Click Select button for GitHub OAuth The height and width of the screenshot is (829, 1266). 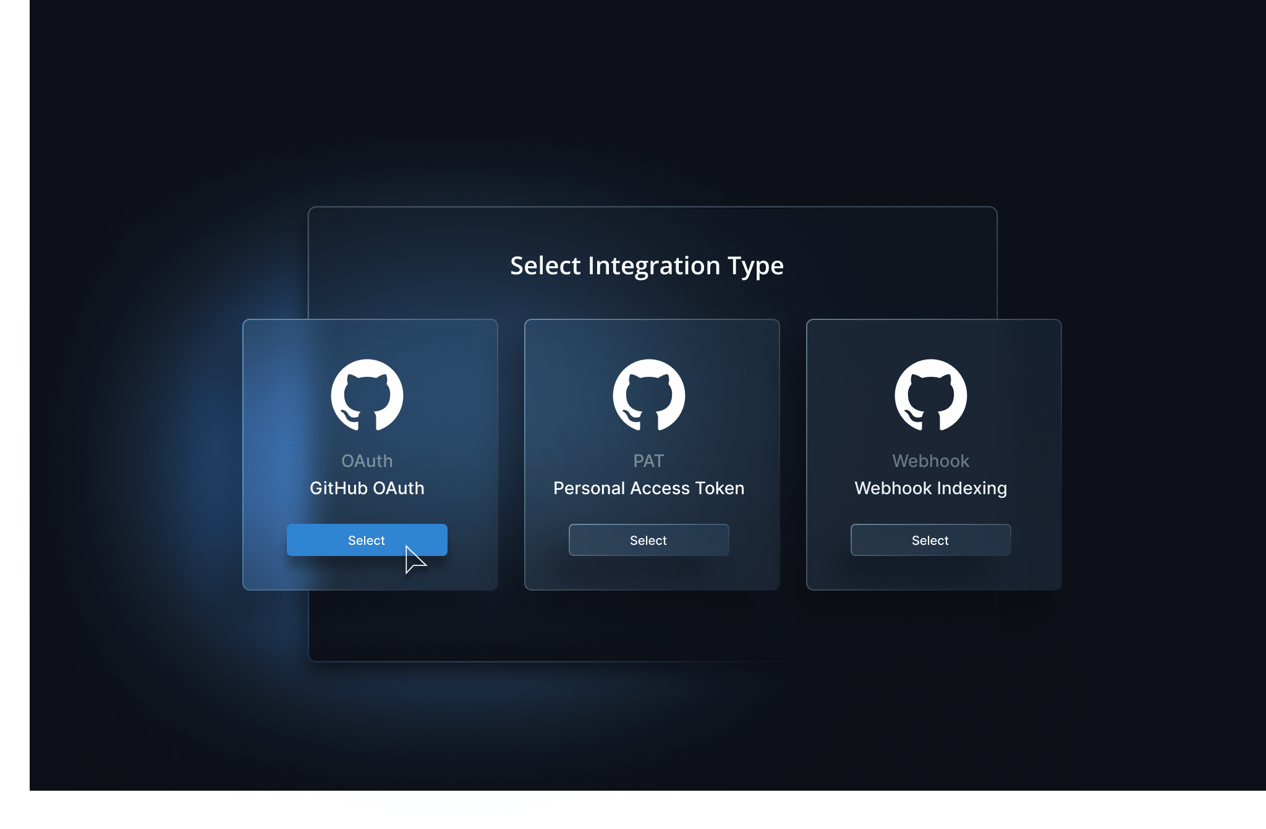367,540
